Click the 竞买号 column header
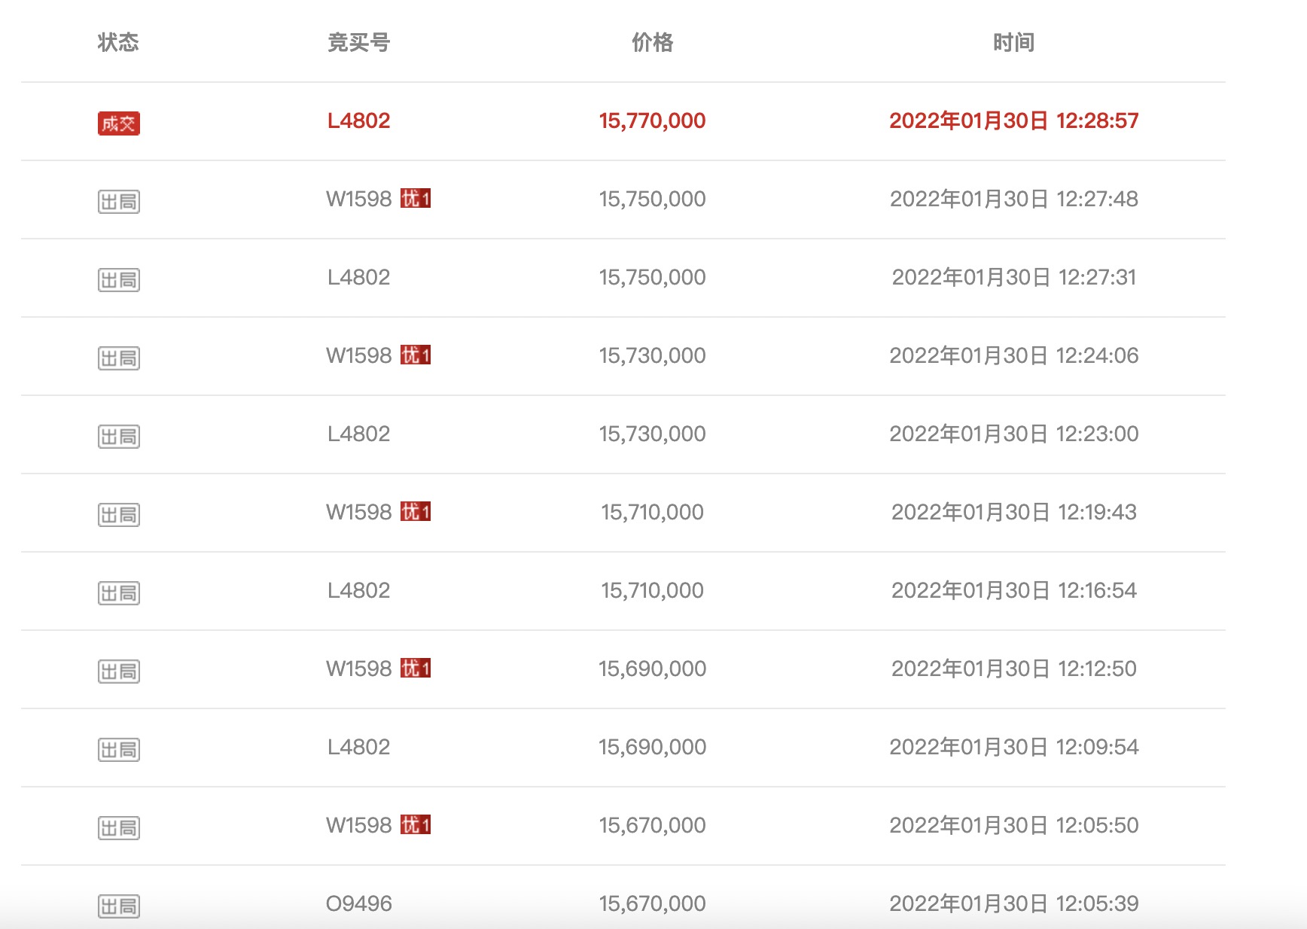 358,42
